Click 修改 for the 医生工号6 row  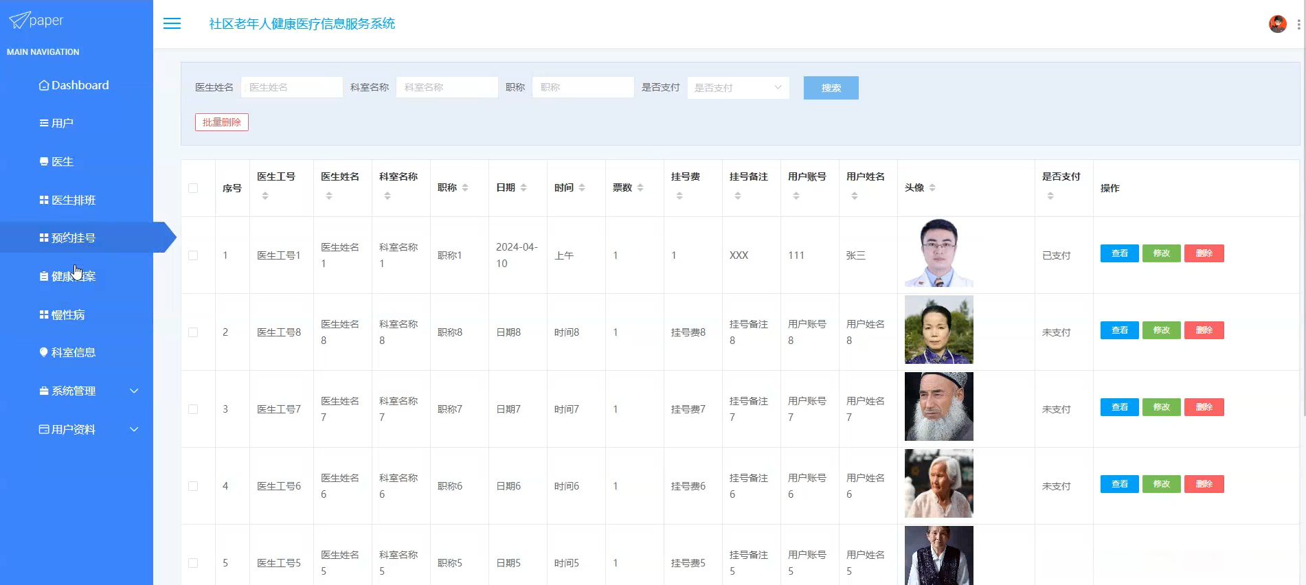[x=1162, y=484]
